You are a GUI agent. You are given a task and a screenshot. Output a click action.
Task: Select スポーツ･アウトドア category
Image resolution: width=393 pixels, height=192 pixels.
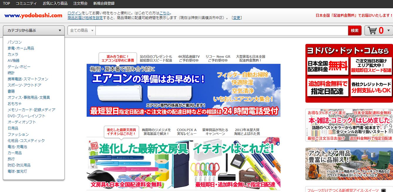tap(24, 85)
